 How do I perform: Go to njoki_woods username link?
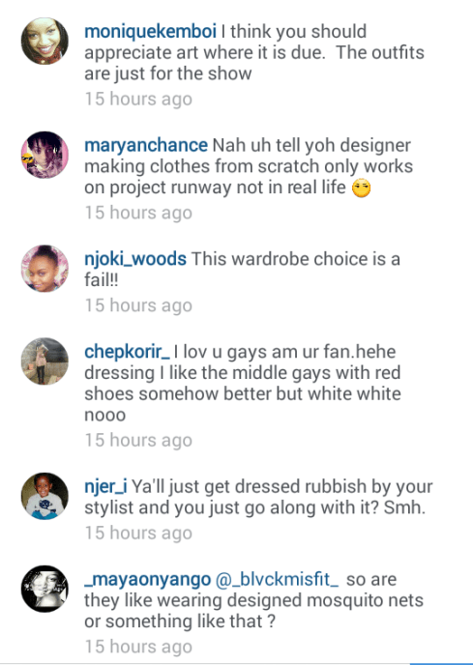pos(135,259)
